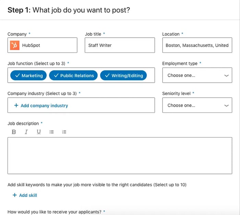Image resolution: width=240 pixels, height=215 pixels.
Task: Click the Seniority level chevron arrow
Action: click(x=226, y=106)
